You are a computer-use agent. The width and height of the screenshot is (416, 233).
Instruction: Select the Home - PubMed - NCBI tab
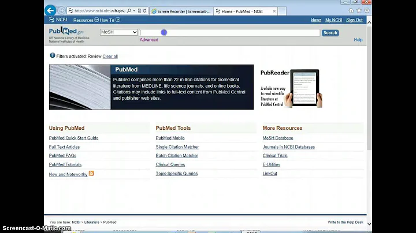click(242, 11)
